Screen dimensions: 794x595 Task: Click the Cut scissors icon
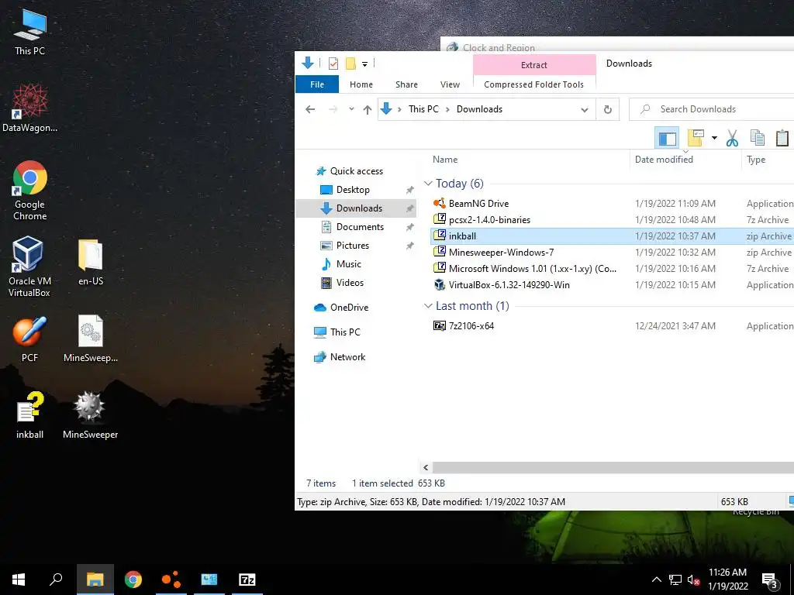732,138
